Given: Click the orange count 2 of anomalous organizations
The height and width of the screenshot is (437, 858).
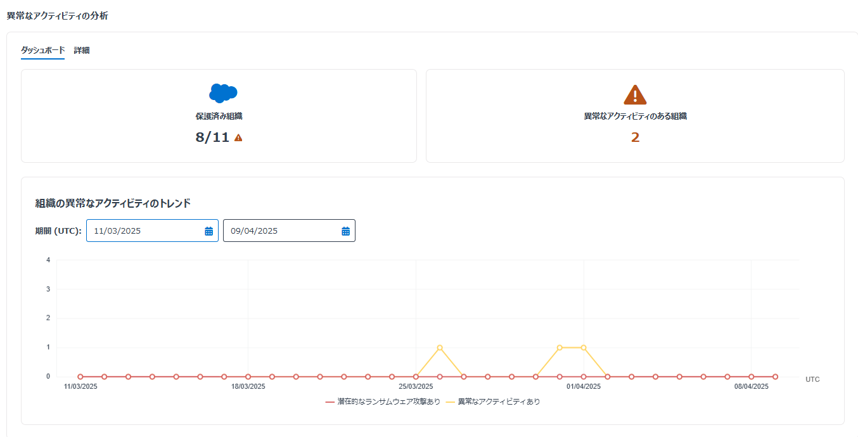Looking at the screenshot, I should click(635, 137).
